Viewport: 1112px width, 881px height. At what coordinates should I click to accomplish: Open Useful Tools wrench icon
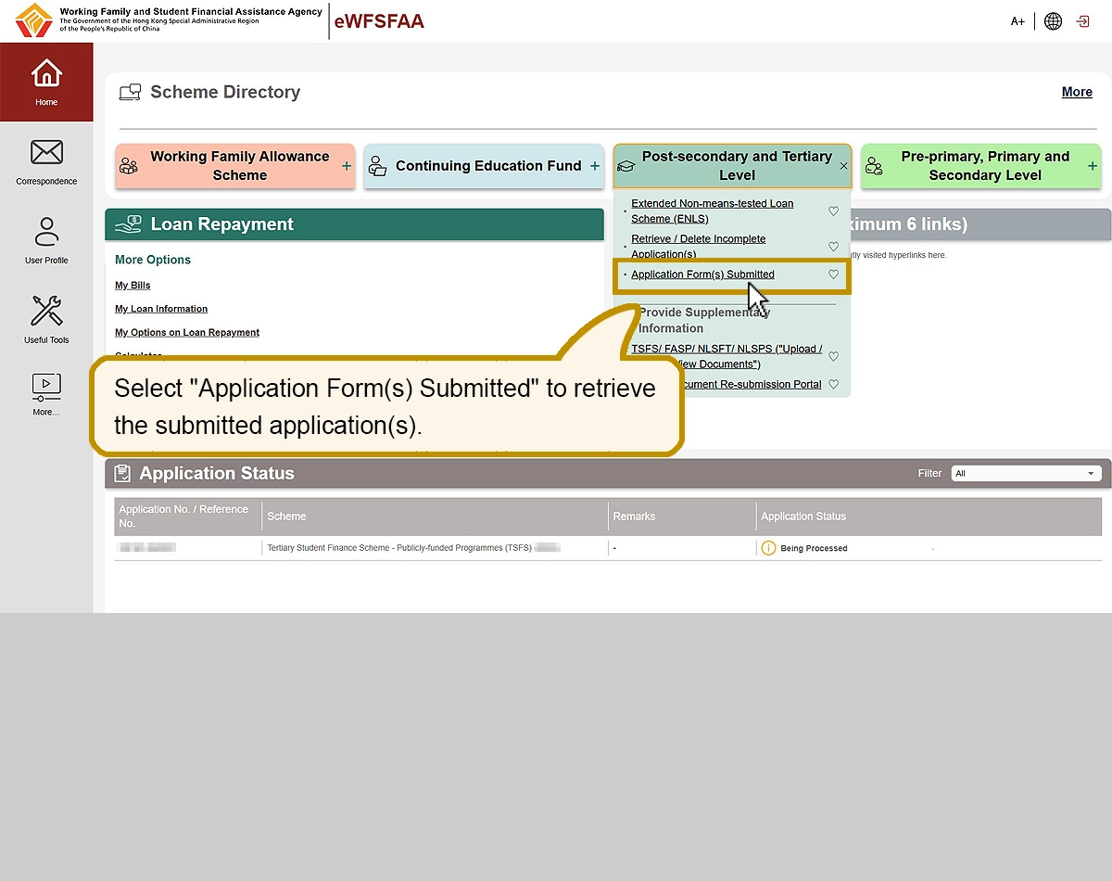(46, 312)
